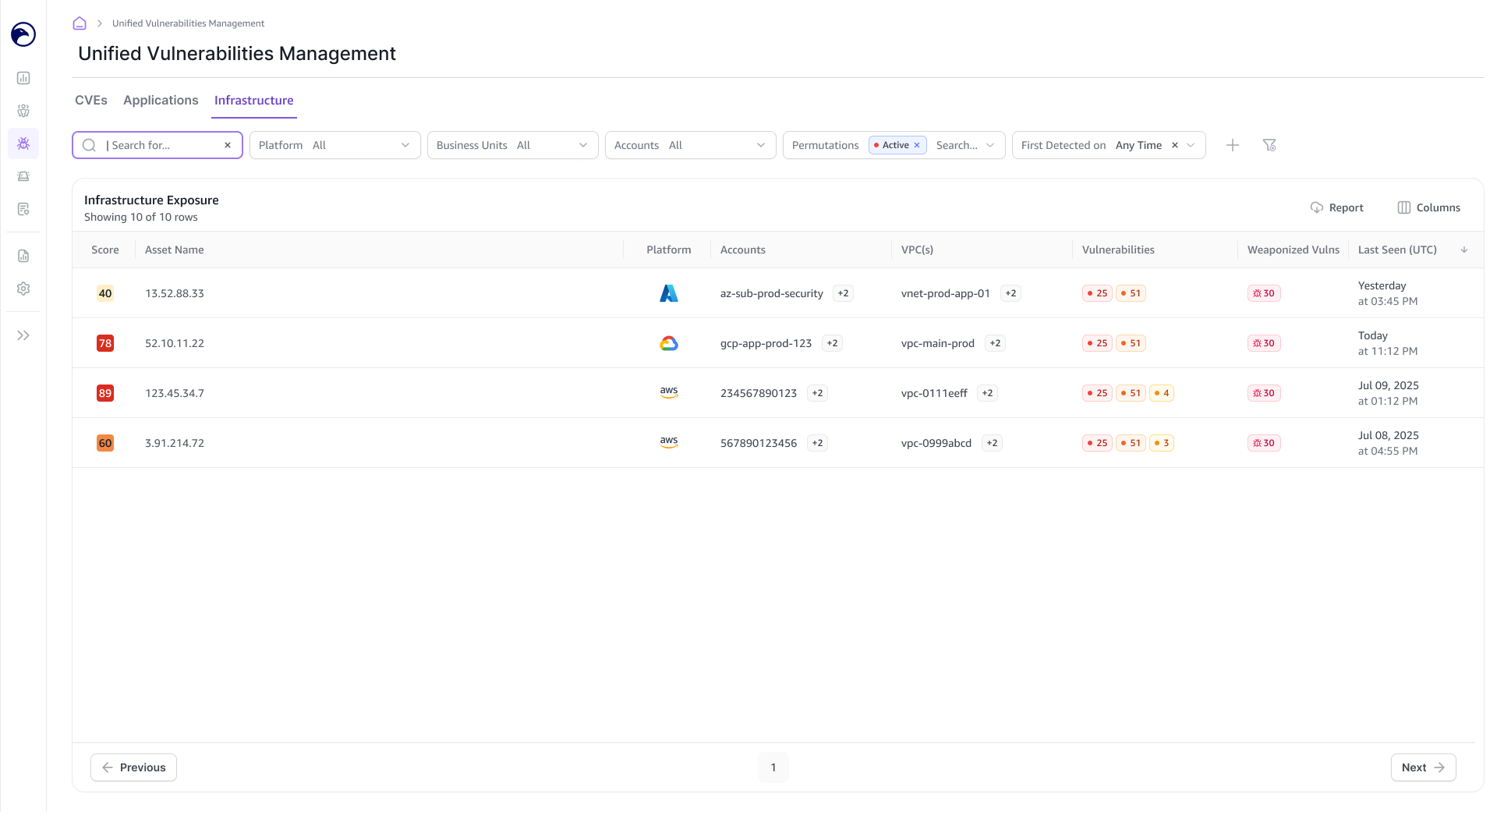
Task: Open the Accounts filter dropdown
Action: pos(691,145)
